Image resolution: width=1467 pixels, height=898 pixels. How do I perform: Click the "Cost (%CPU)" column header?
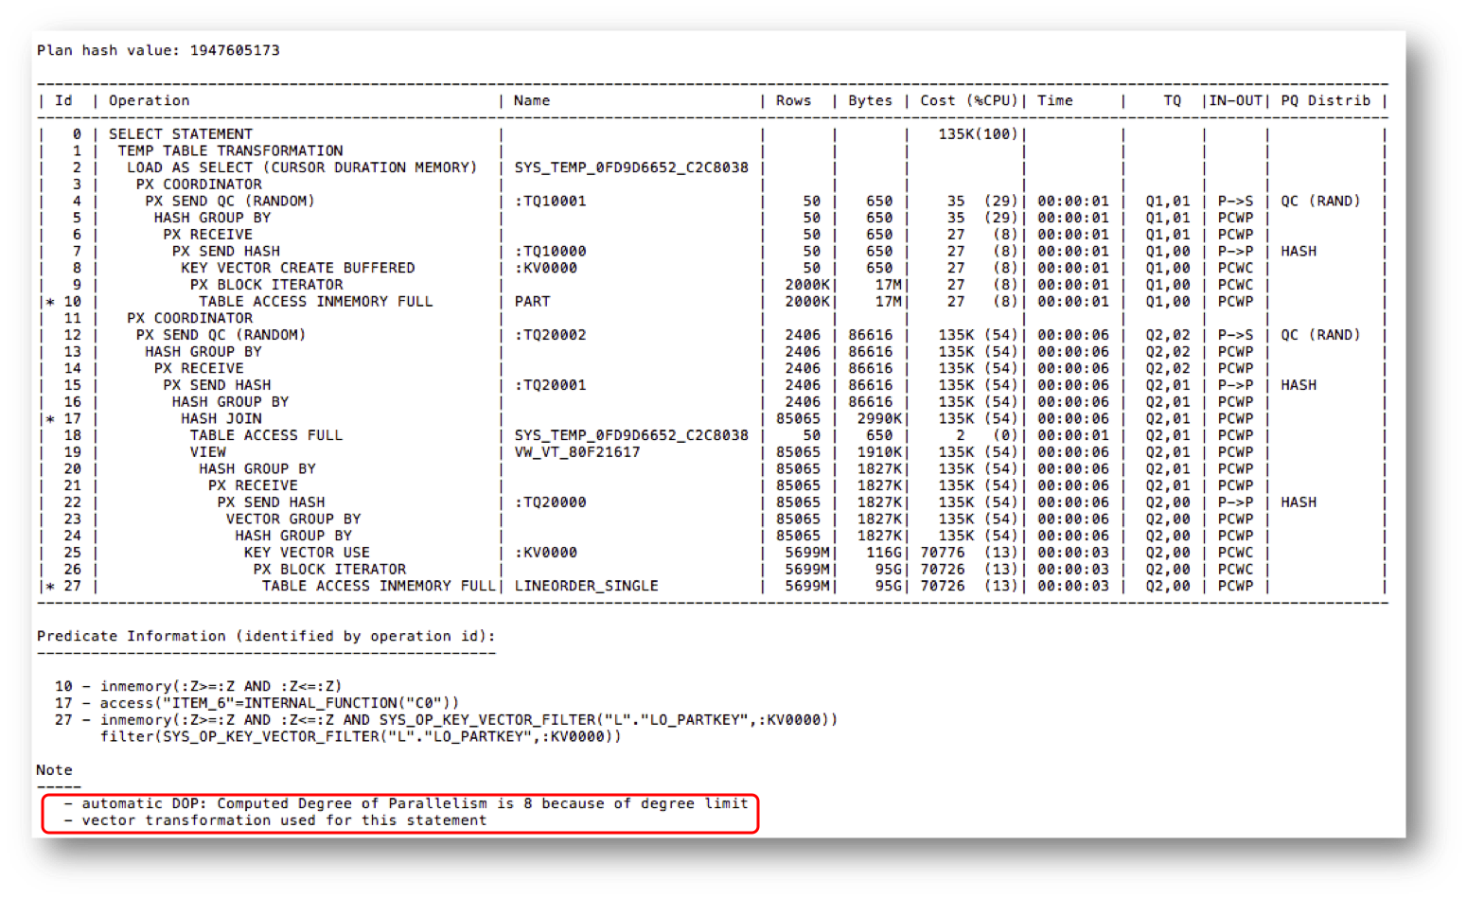[969, 100]
